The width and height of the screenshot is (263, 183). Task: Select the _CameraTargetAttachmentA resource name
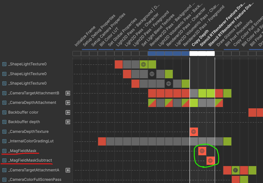pos(34,170)
